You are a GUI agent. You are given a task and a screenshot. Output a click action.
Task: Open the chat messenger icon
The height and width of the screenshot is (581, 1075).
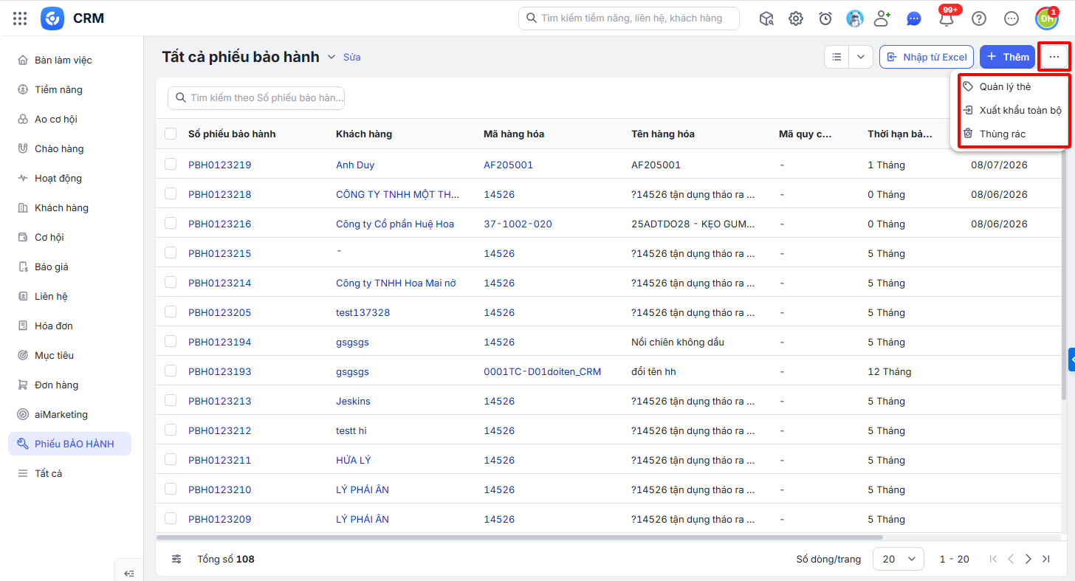914,18
